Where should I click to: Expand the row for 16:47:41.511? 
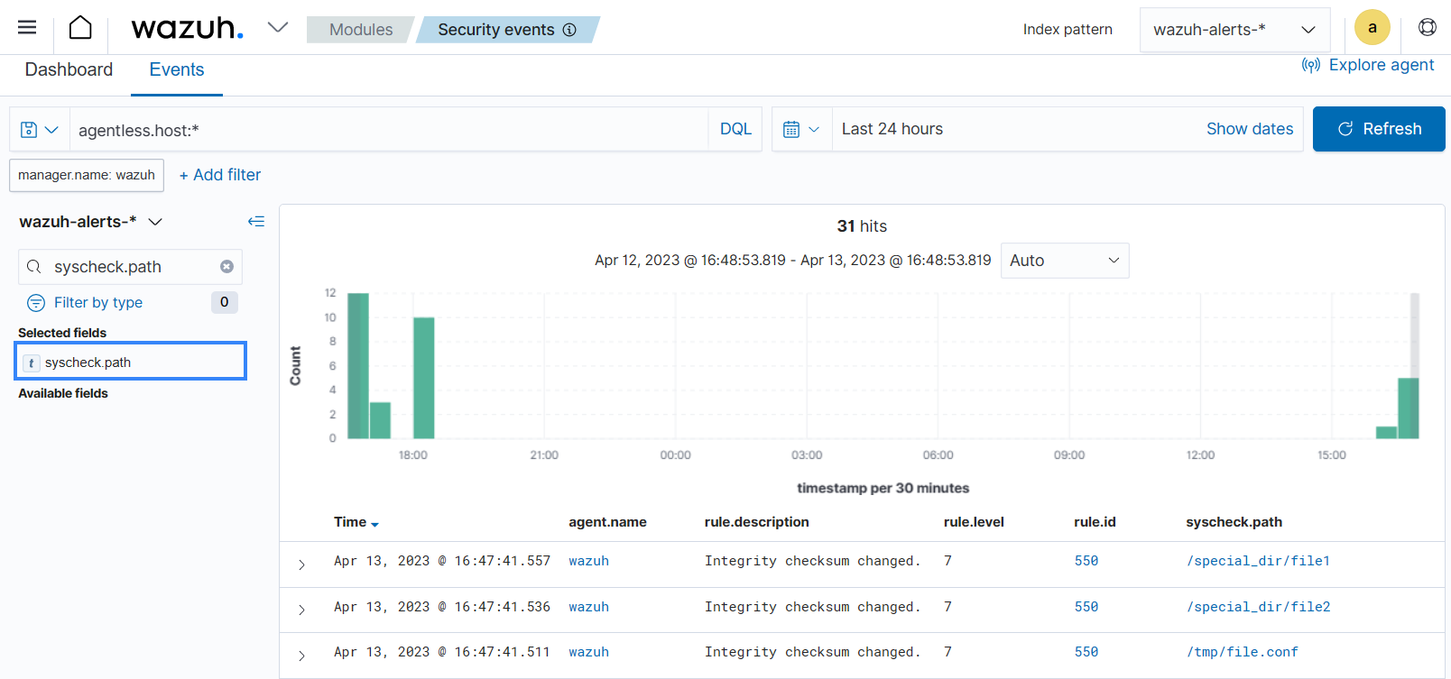(301, 656)
